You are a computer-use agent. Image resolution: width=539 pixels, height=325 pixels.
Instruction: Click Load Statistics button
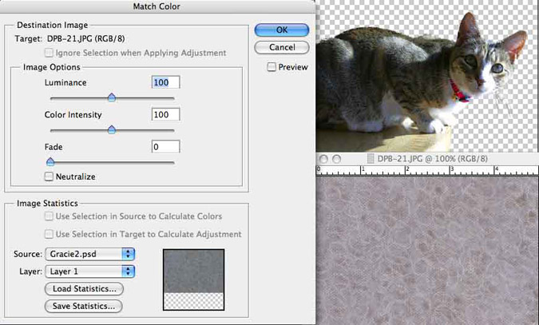click(84, 288)
